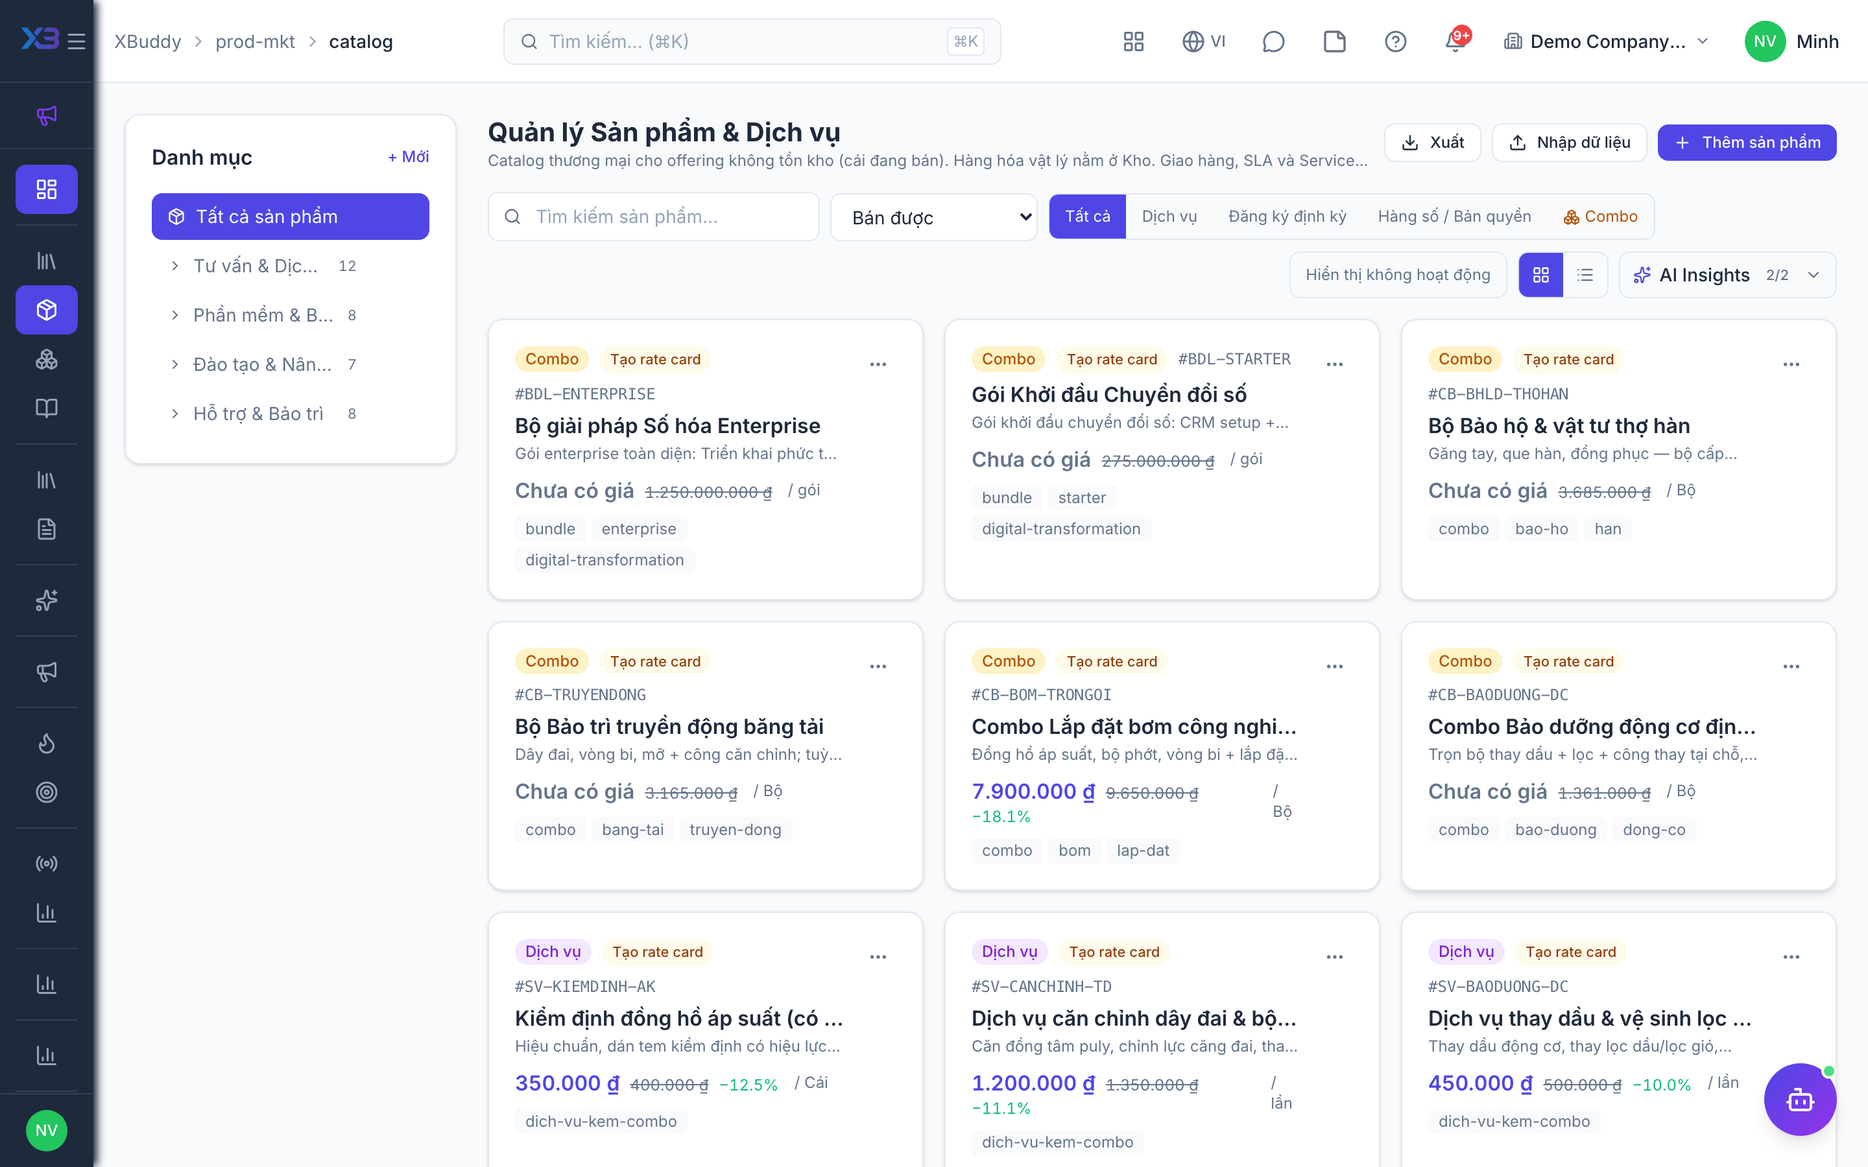1868x1167 pixels.
Task: Focus the global Tìm kiếm search bar
Action: [752, 41]
